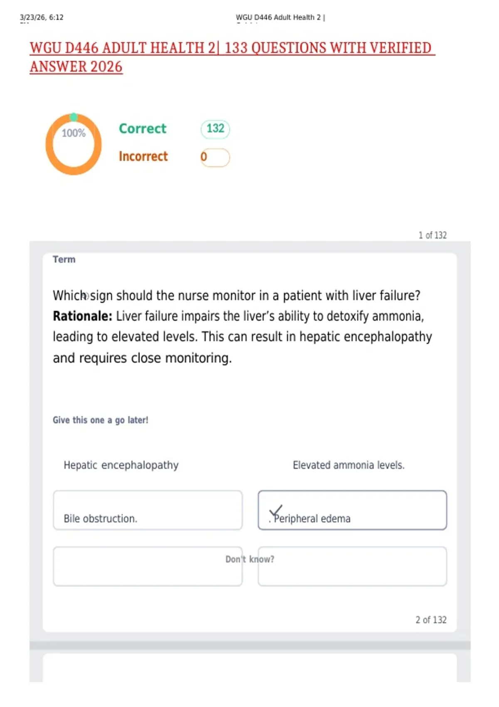Click the '2 of 132' card counter
Screen dimensions: 499x707
(431, 620)
